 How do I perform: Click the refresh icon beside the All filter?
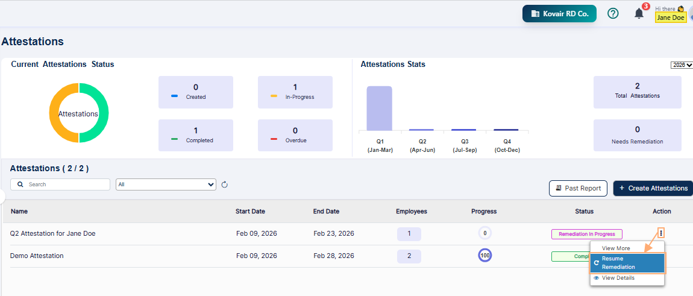coord(224,184)
